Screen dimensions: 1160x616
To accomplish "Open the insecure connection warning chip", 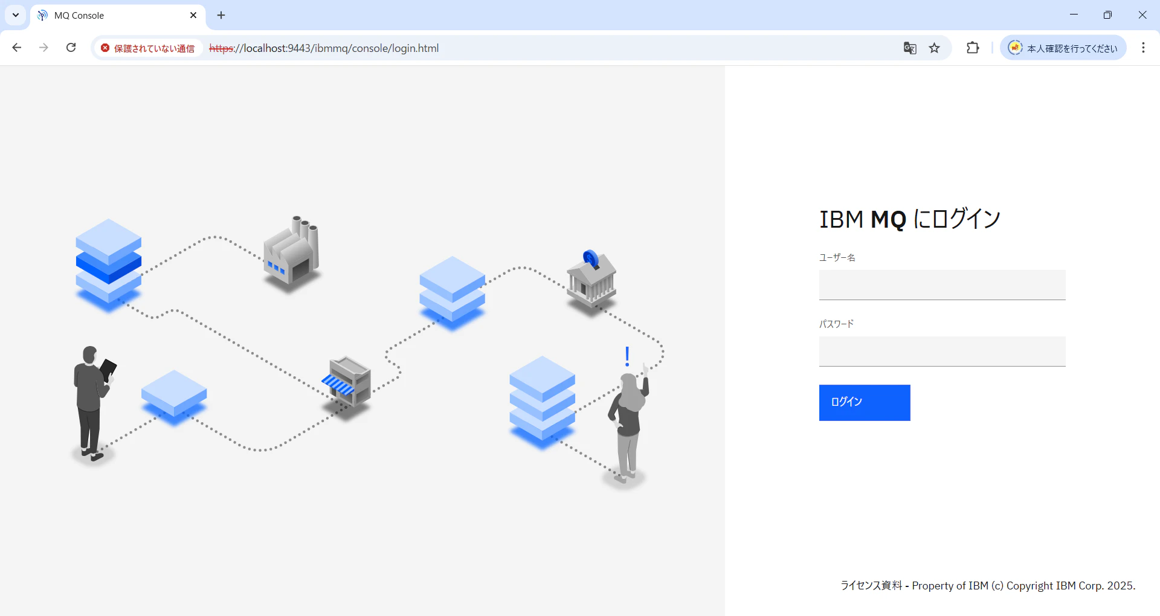I will click(x=148, y=48).
